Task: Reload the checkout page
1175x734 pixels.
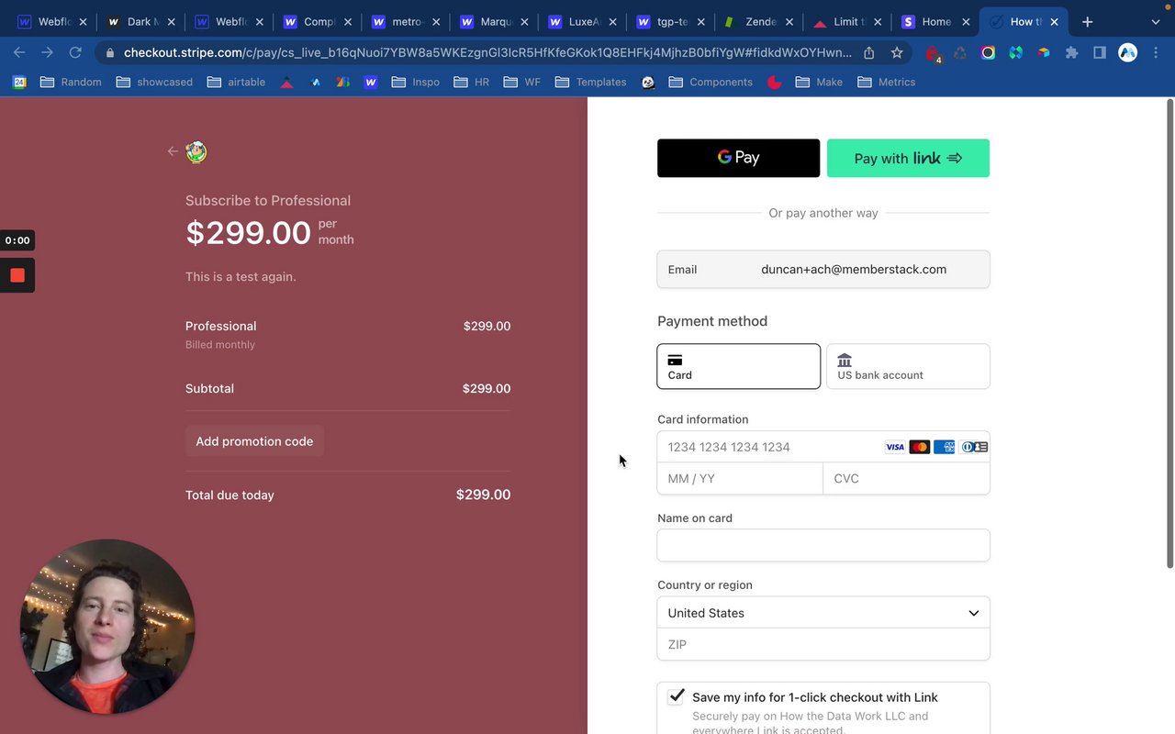Action: (x=75, y=53)
